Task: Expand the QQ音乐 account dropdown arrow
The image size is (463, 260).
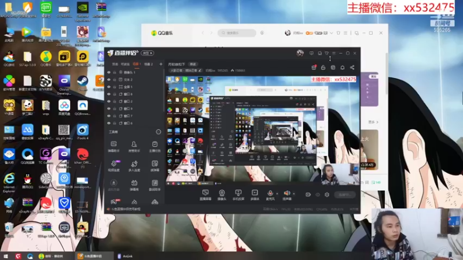Action: [331, 33]
